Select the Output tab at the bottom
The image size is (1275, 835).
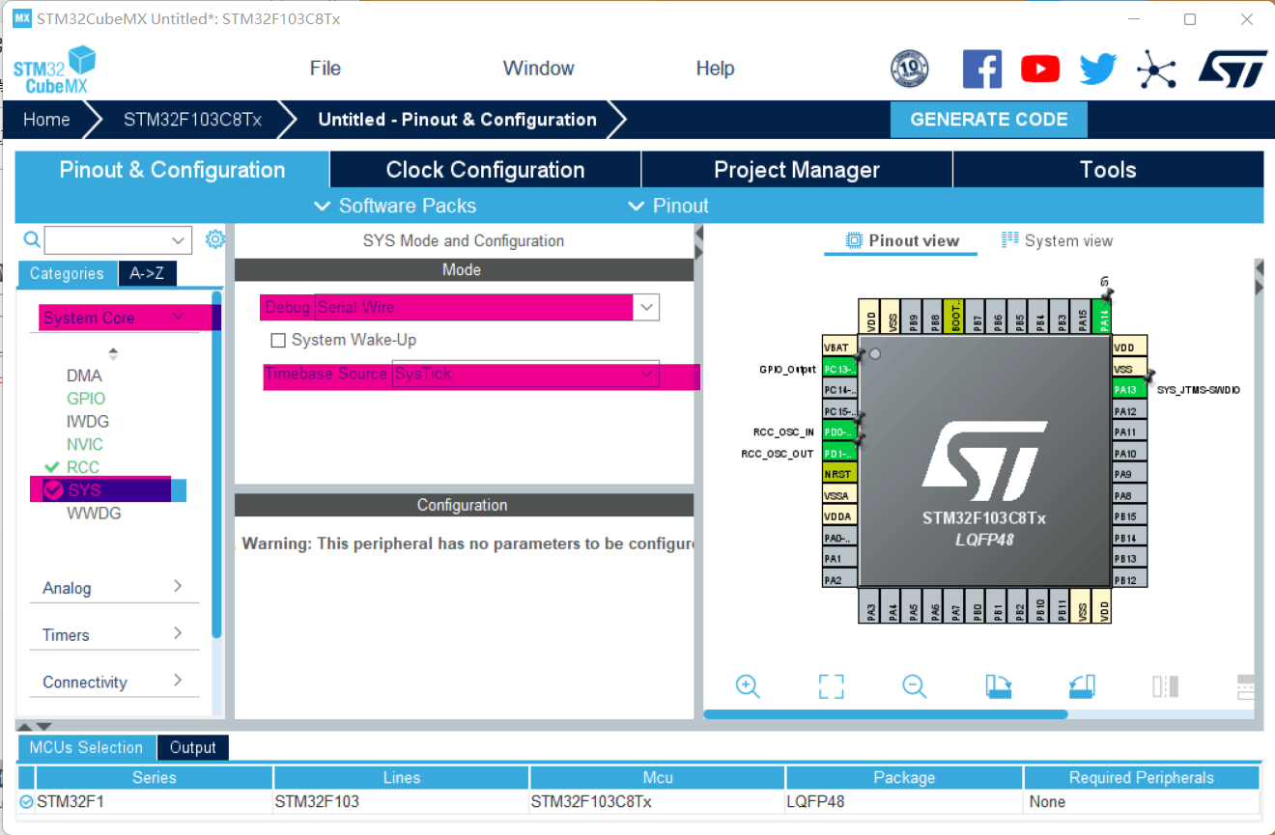[192, 747]
